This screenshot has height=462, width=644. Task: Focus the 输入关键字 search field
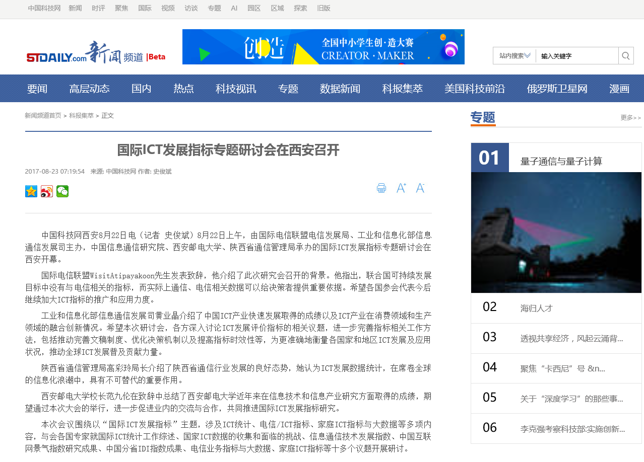[577, 56]
